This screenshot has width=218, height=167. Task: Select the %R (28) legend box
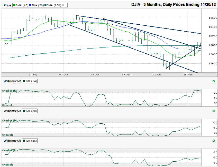[x=30, y=111]
